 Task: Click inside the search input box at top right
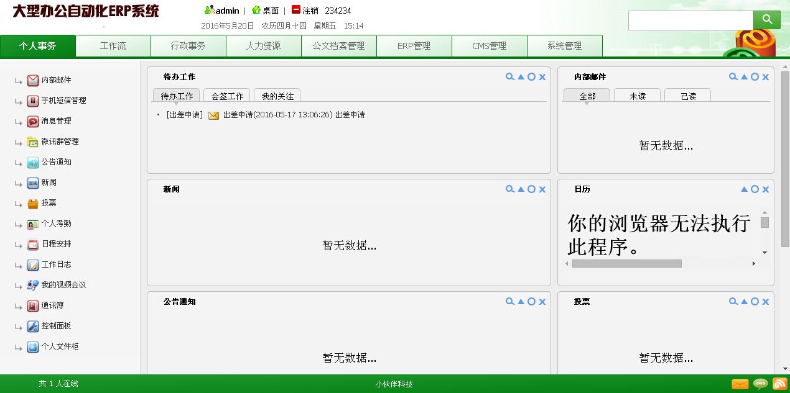point(690,20)
